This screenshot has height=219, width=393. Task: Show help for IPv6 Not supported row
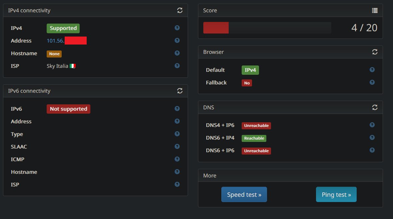click(177, 108)
